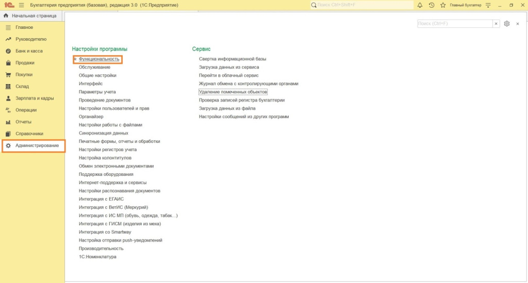Open service settings lines dropdown in title bar
This screenshot has width=528, height=283.
click(488, 5)
